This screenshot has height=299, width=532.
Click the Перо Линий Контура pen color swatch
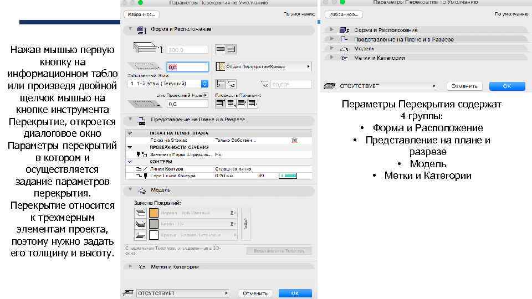click(x=288, y=176)
